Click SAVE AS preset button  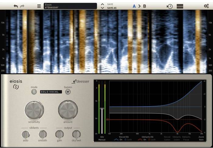click(x=112, y=8)
